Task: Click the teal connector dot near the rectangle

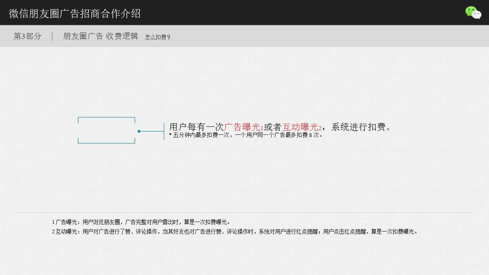Action: click(x=139, y=131)
